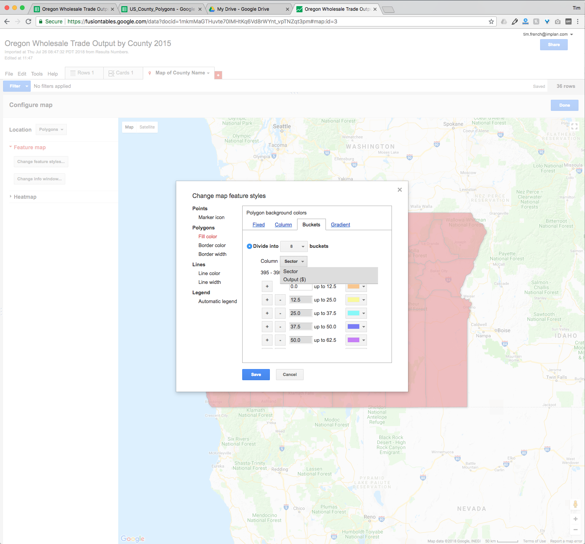
Task: Click Change feature styles button
Action: pos(41,162)
